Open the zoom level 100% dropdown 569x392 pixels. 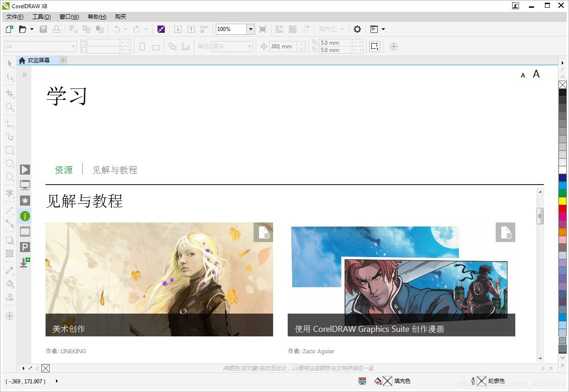(250, 29)
